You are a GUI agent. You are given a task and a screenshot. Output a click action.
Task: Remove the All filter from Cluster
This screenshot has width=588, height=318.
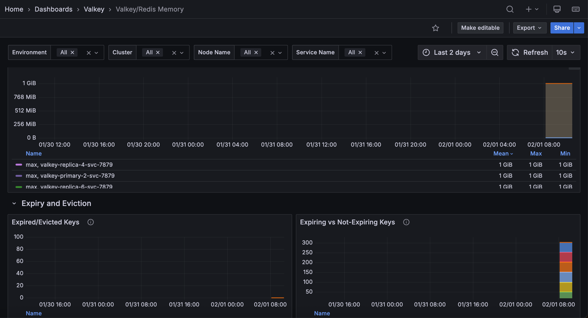158,52
